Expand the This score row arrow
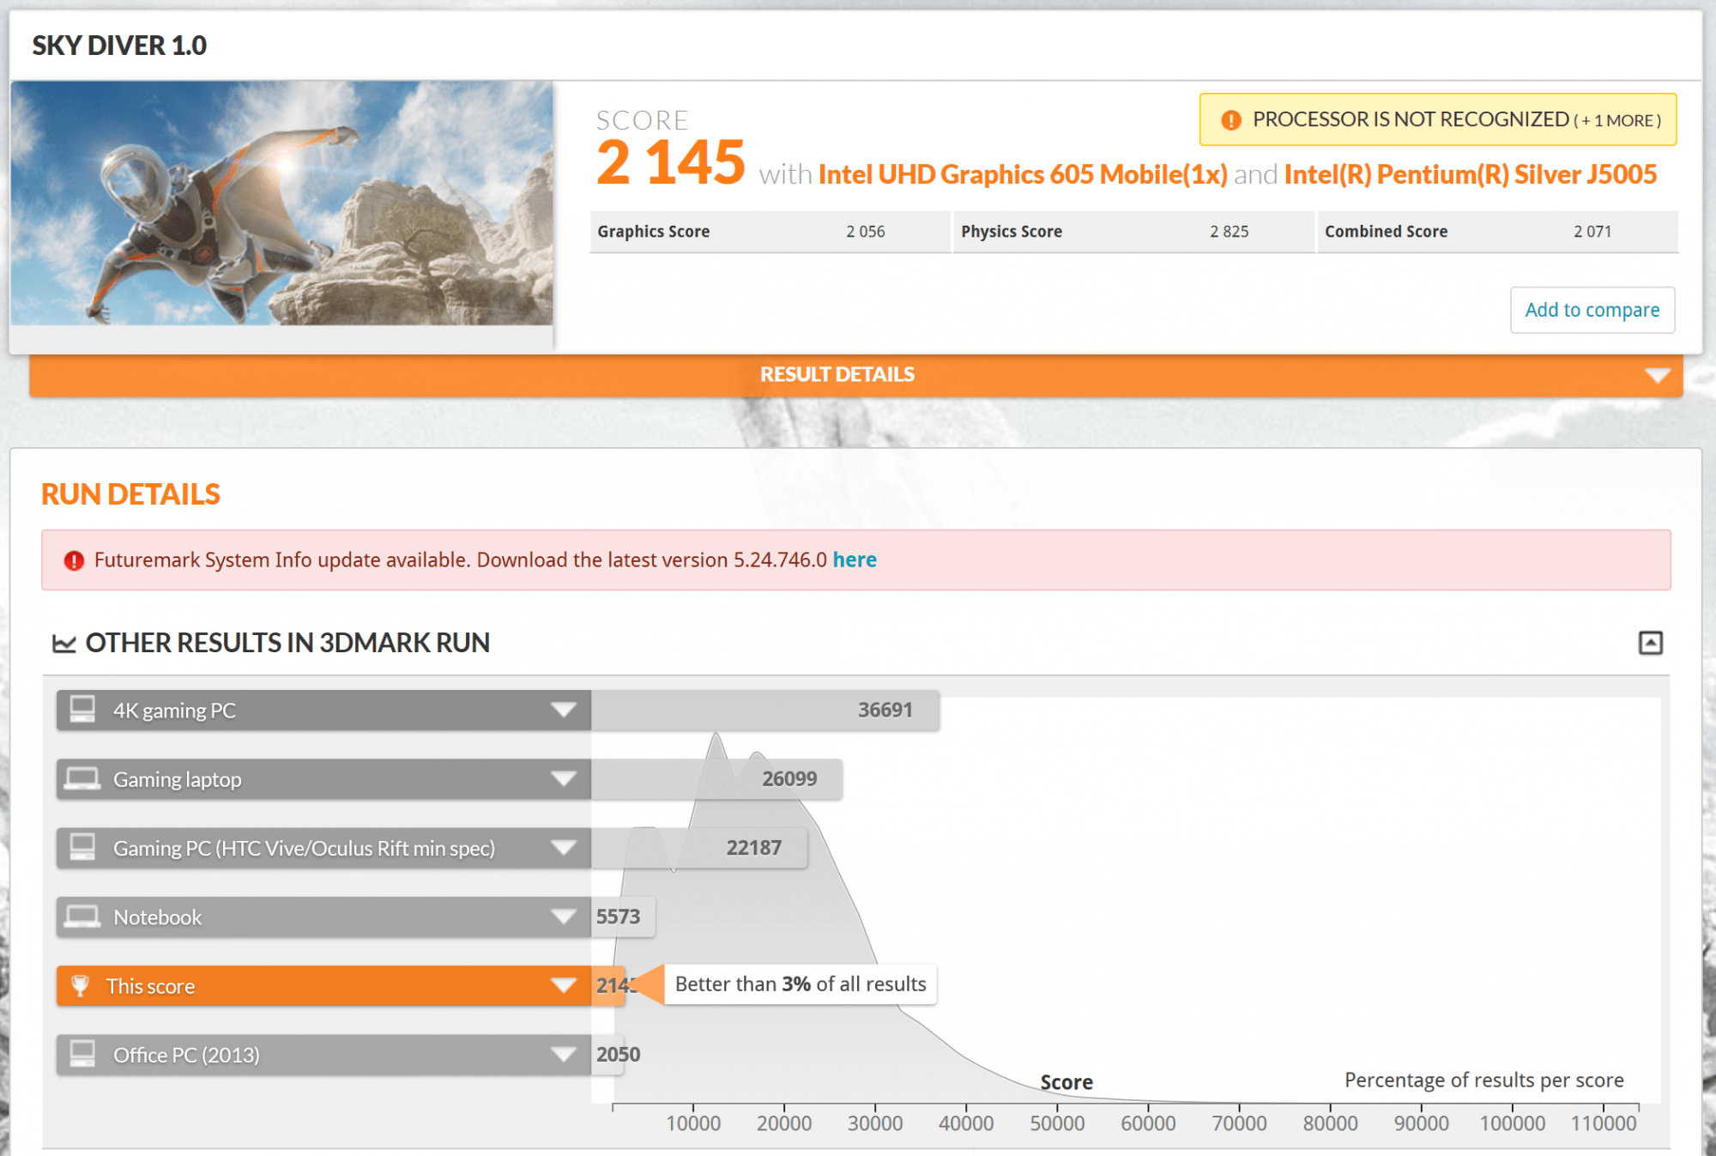 tap(564, 985)
